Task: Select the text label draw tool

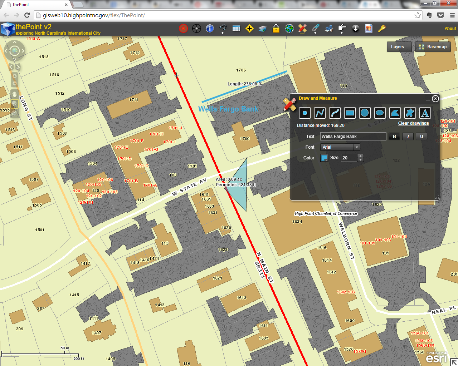Action: coord(425,113)
